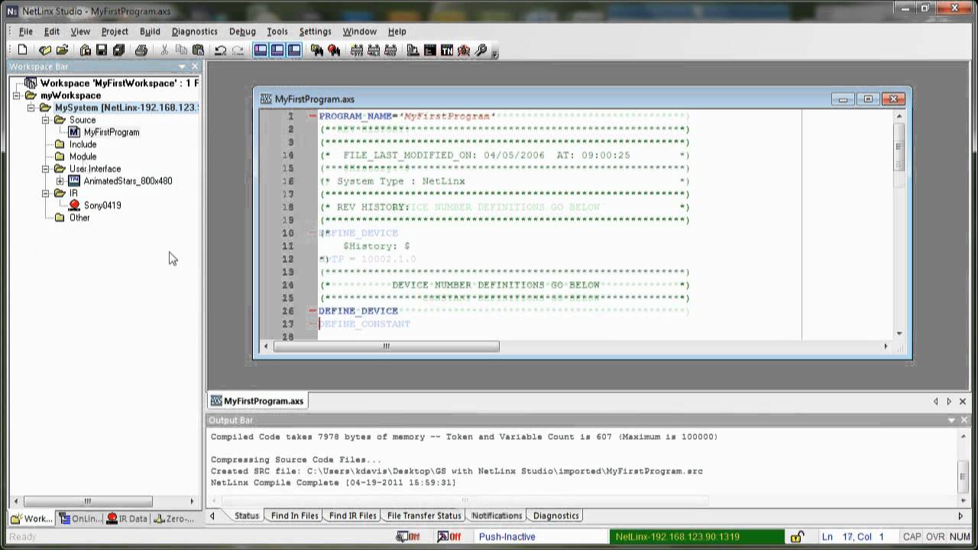Open the Output Bar dropdown arrow
Viewport: 978px width, 550px height.
(x=951, y=420)
